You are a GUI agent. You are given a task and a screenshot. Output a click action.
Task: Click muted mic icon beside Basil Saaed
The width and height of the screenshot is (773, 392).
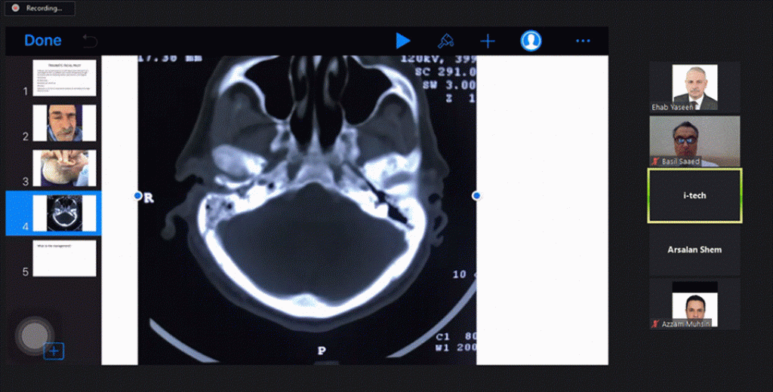655,162
